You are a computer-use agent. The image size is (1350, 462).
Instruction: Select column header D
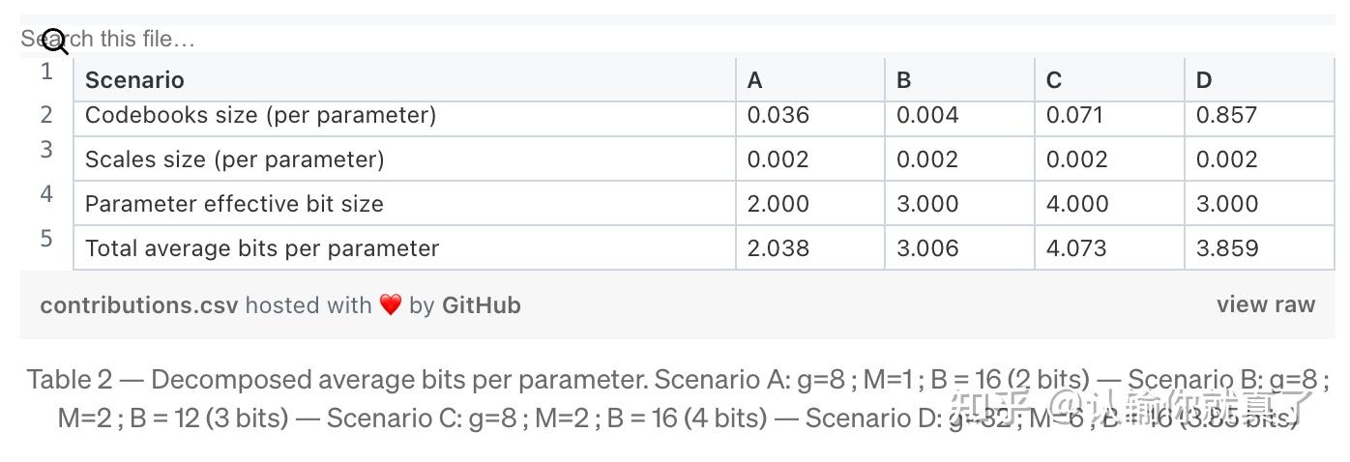point(1204,80)
